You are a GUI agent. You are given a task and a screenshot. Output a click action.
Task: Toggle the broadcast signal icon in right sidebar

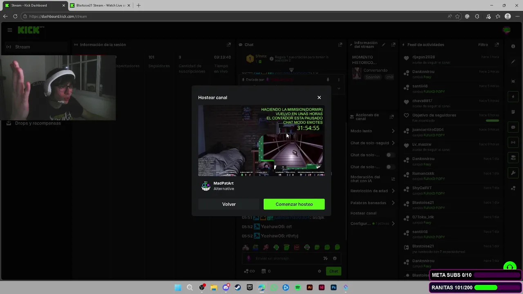pyautogui.click(x=513, y=142)
